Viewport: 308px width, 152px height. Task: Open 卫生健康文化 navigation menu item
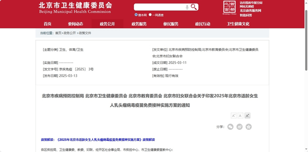(x=238, y=24)
